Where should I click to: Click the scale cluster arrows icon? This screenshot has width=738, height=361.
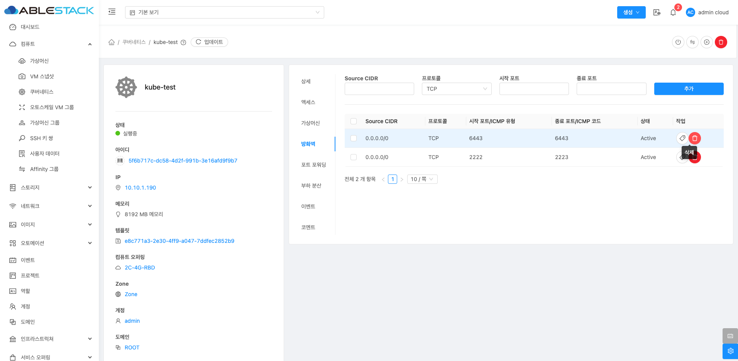tap(692, 42)
